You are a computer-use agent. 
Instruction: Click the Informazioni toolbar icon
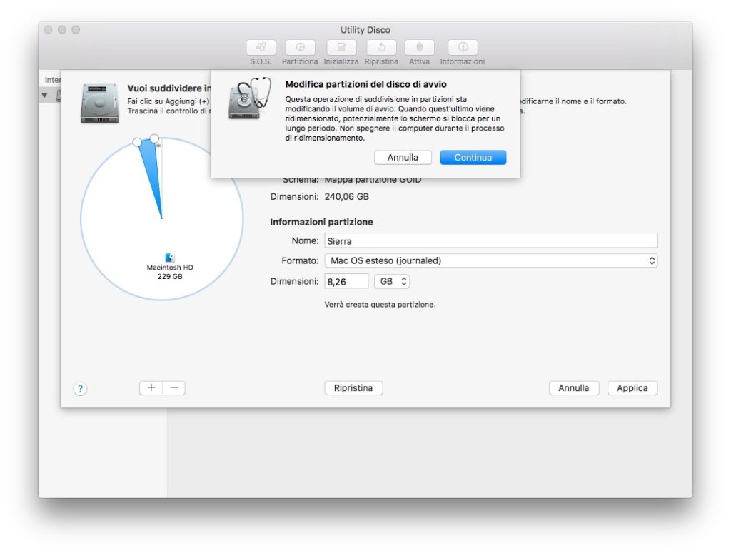463,47
